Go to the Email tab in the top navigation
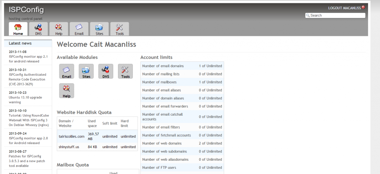Image resolution: width=380 pixels, height=174 pixels. (79, 29)
